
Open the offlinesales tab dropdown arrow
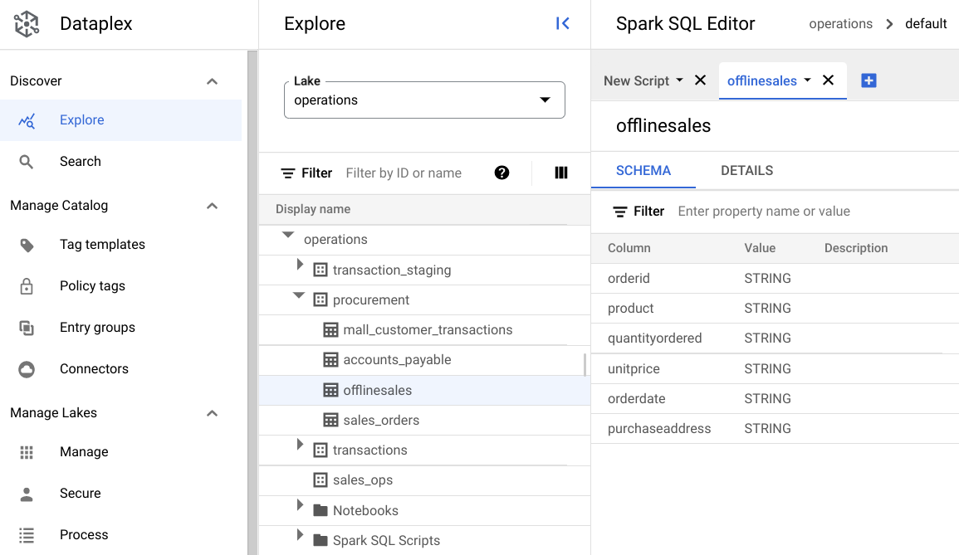807,80
